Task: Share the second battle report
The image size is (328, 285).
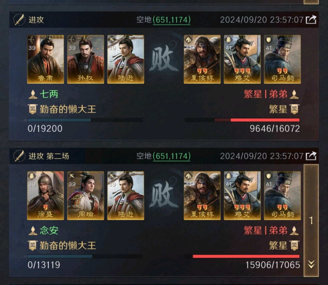Action: coord(311,156)
